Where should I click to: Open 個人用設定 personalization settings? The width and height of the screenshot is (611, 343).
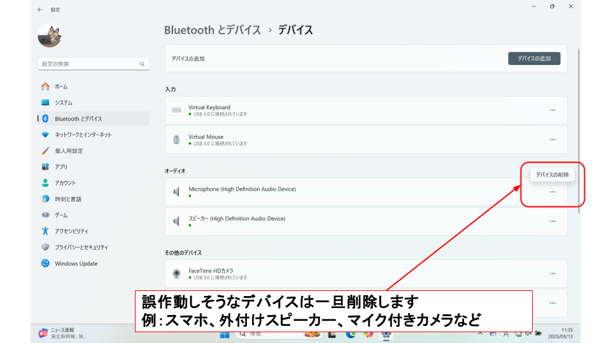[x=69, y=151]
